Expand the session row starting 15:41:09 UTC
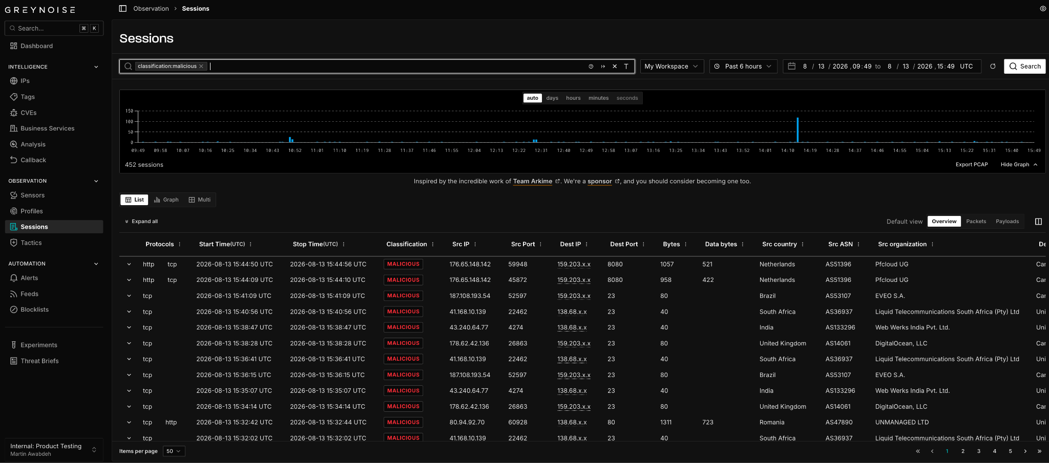Image resolution: width=1049 pixels, height=463 pixels. point(129,296)
